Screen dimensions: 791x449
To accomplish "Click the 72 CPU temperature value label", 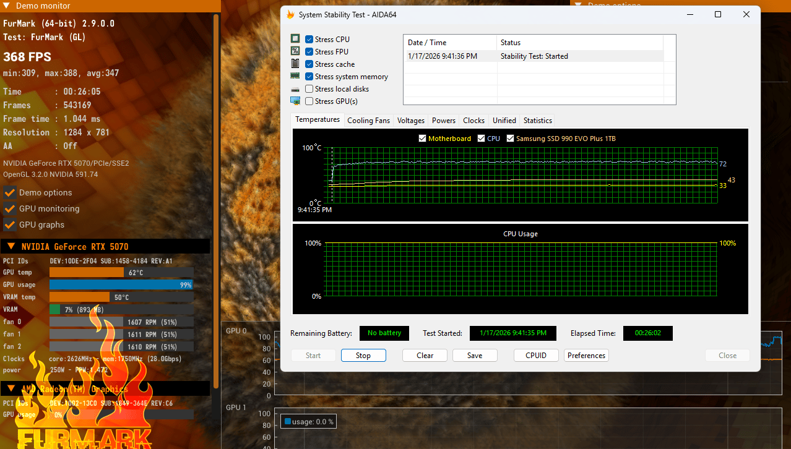I will coord(723,164).
